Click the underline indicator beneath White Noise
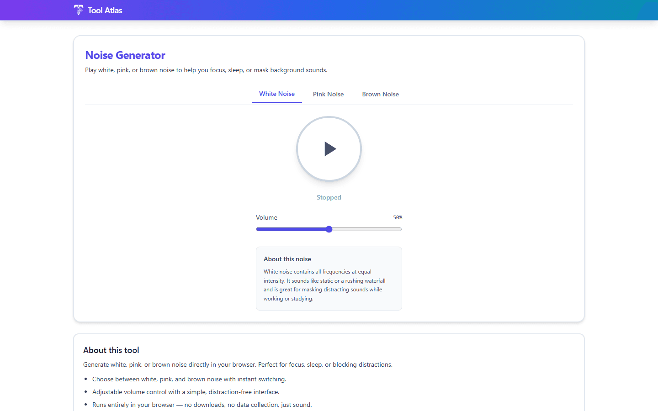This screenshot has height=411, width=658. (x=276, y=103)
